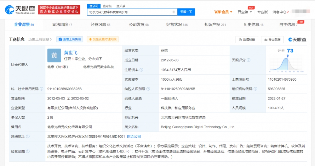Viewport: 315px width, 166px height.
Task: Click the red 国家中小企业发展子基金 banner
Action: point(59,10)
